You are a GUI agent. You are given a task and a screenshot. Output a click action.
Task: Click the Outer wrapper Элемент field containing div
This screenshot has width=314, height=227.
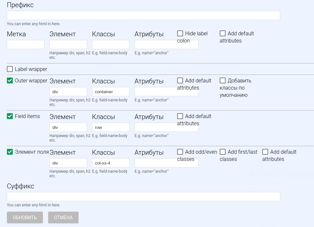coord(68,92)
